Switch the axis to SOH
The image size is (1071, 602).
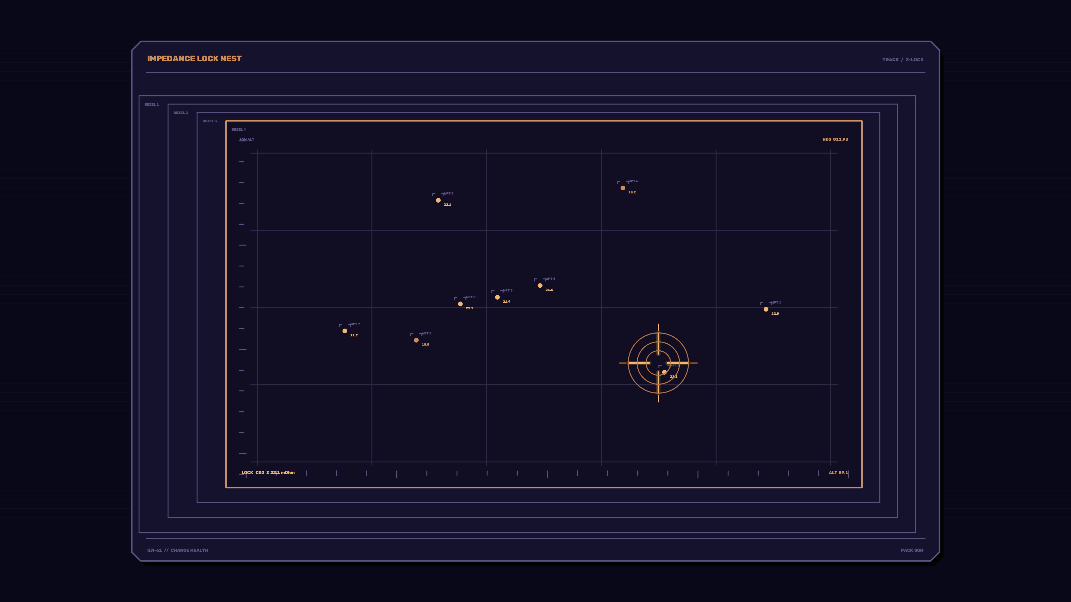pyautogui.click(x=243, y=140)
